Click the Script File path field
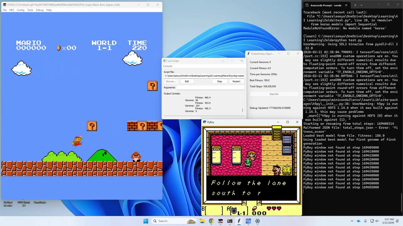This screenshot has width=403, height=226. (x=204, y=76)
